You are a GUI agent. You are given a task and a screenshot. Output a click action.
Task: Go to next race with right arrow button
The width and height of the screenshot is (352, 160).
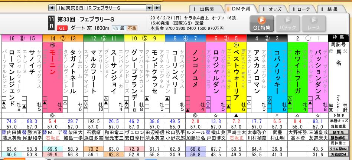[157, 8]
